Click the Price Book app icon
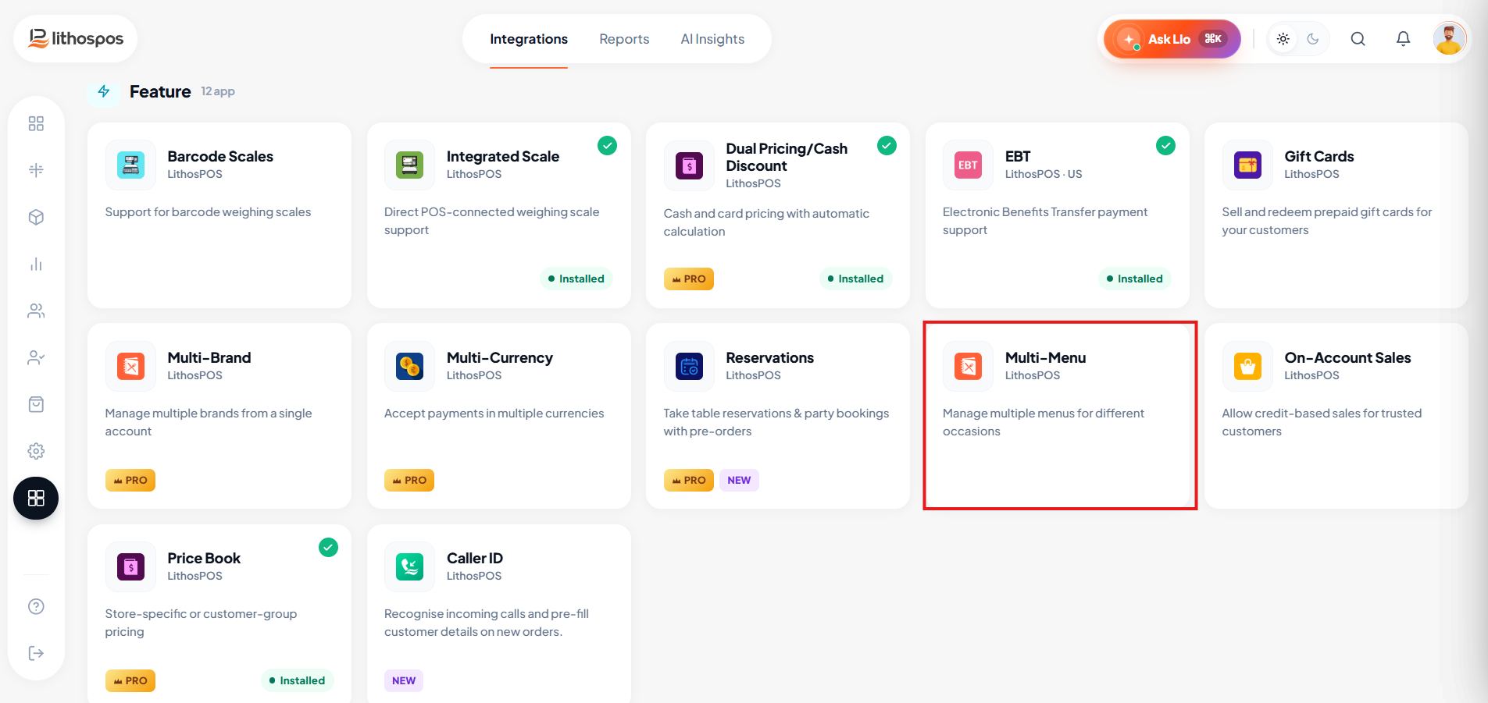The width and height of the screenshot is (1488, 703). point(130,566)
